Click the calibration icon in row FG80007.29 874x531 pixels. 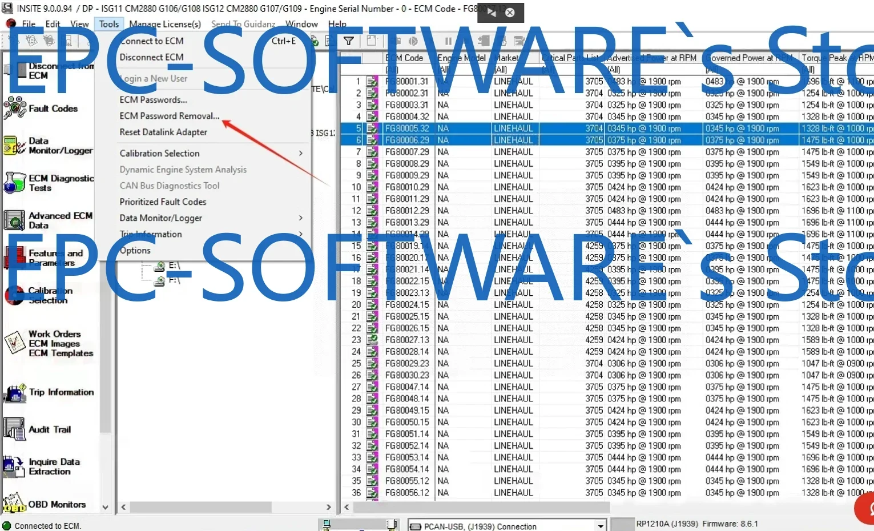[372, 152]
